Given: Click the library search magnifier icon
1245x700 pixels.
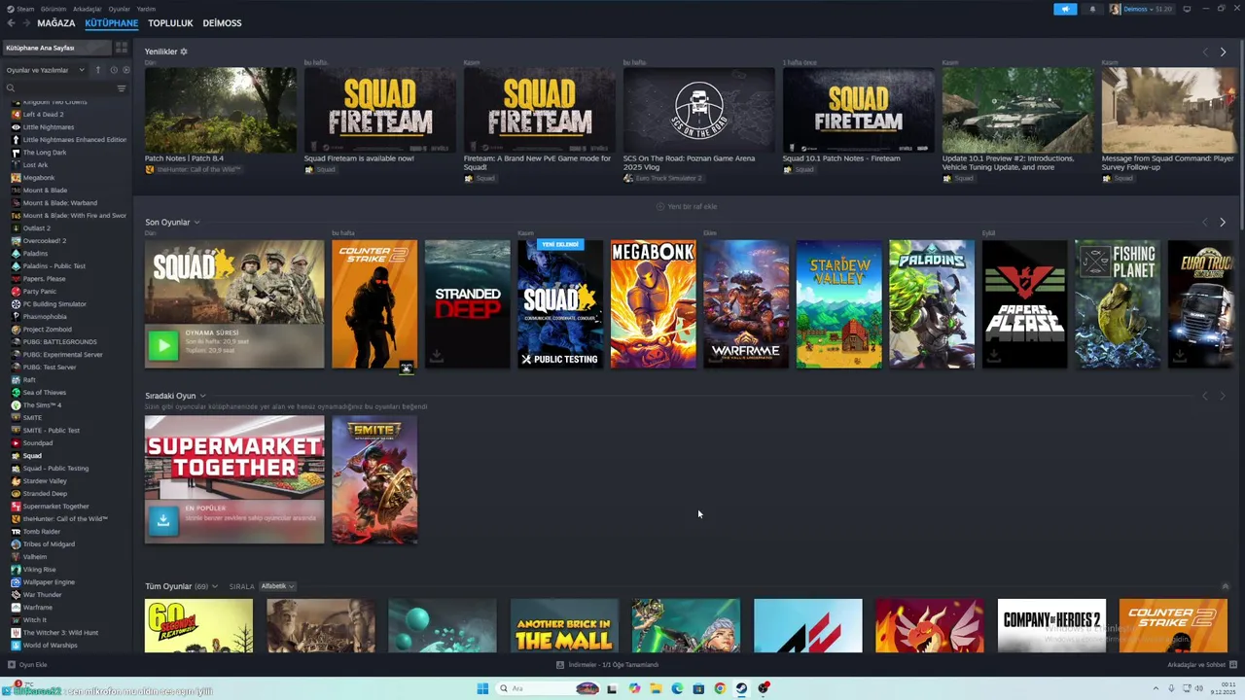Looking at the screenshot, I should pos(11,88).
